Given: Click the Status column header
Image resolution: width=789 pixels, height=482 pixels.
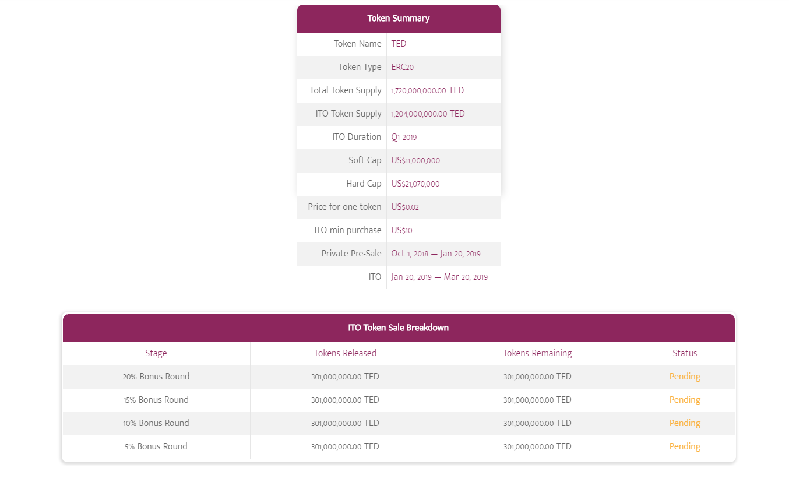Looking at the screenshot, I should point(685,353).
